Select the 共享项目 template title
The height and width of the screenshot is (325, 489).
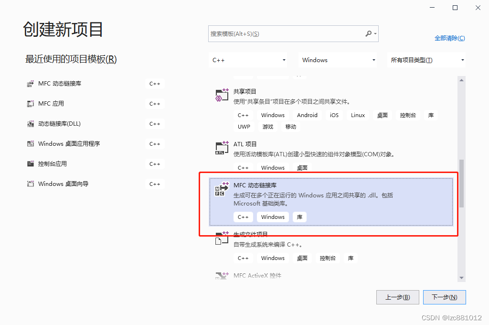[245, 91]
